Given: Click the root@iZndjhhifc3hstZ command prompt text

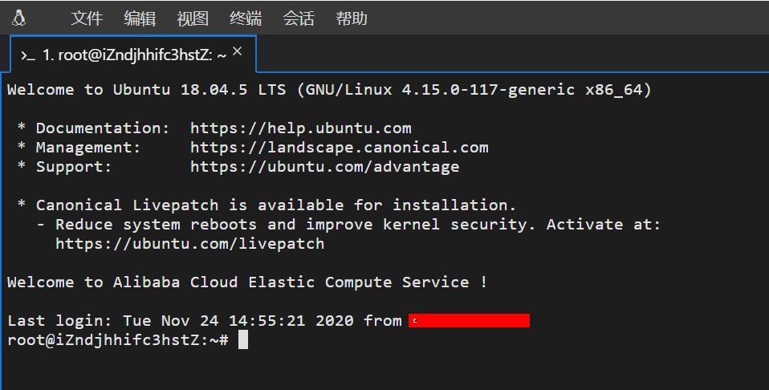Looking at the screenshot, I should pyautogui.click(x=117, y=340).
